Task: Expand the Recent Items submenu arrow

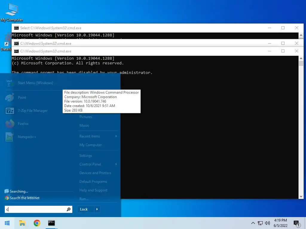Action: [116, 136]
